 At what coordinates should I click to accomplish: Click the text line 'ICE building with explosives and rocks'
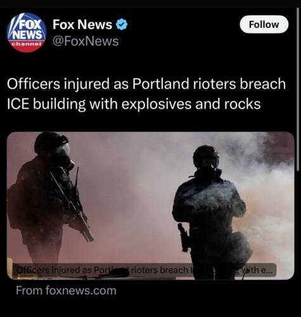pyautogui.click(x=134, y=104)
